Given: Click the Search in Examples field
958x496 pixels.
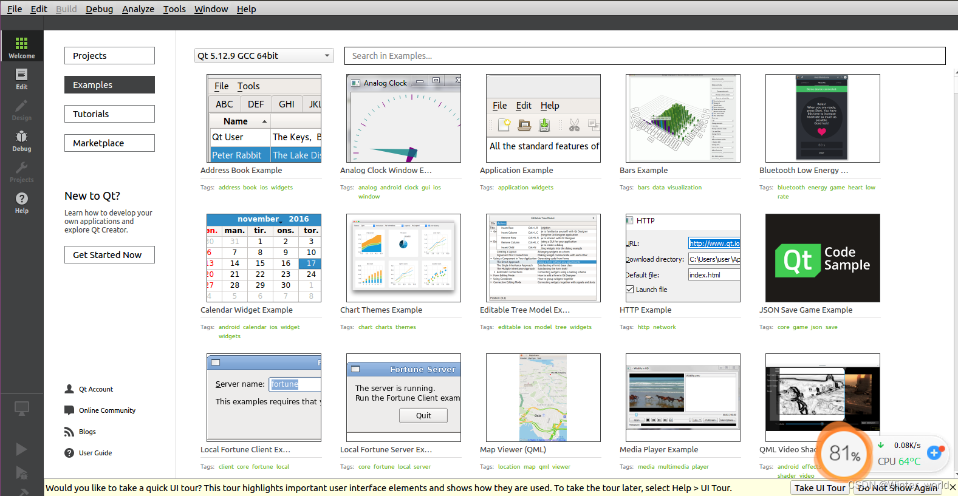Looking at the screenshot, I should pyautogui.click(x=644, y=56).
